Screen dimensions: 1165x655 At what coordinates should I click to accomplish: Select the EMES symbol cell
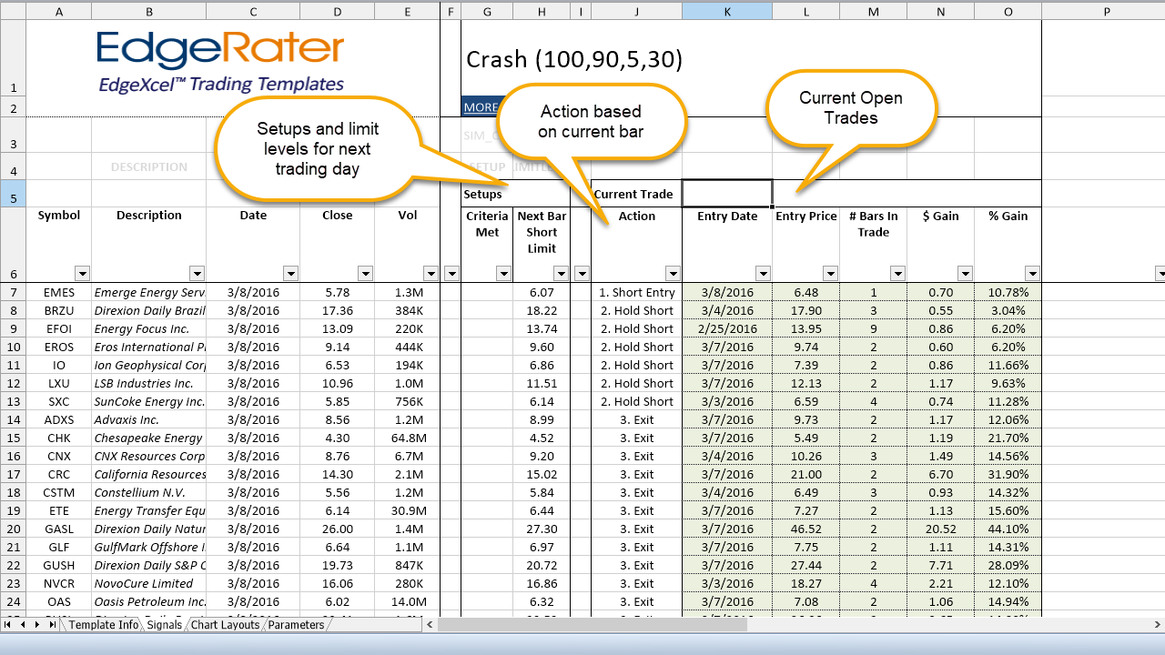click(x=59, y=292)
